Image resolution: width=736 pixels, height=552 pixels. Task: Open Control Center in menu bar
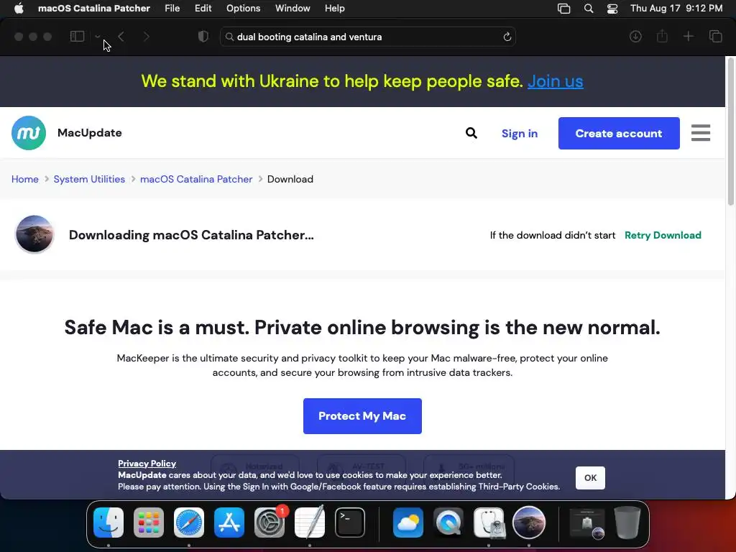coord(612,9)
